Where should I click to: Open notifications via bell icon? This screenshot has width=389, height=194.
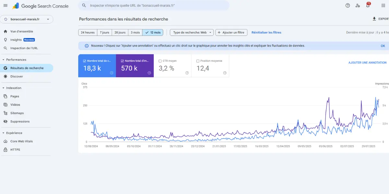pyautogui.click(x=368, y=5)
